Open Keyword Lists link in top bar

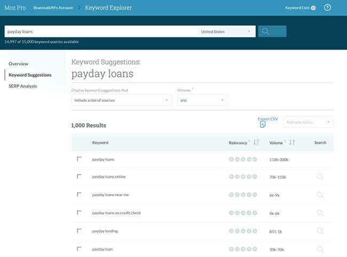pyautogui.click(x=300, y=8)
